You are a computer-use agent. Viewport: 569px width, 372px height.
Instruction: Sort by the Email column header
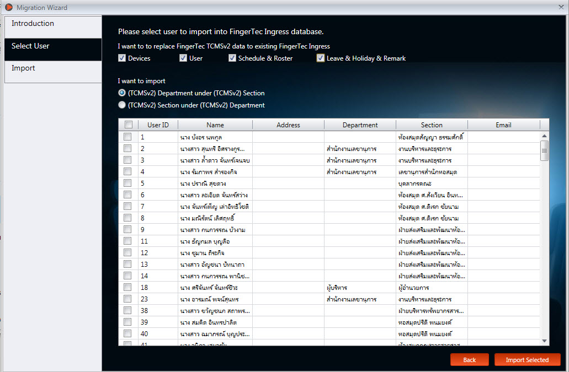pyautogui.click(x=504, y=125)
